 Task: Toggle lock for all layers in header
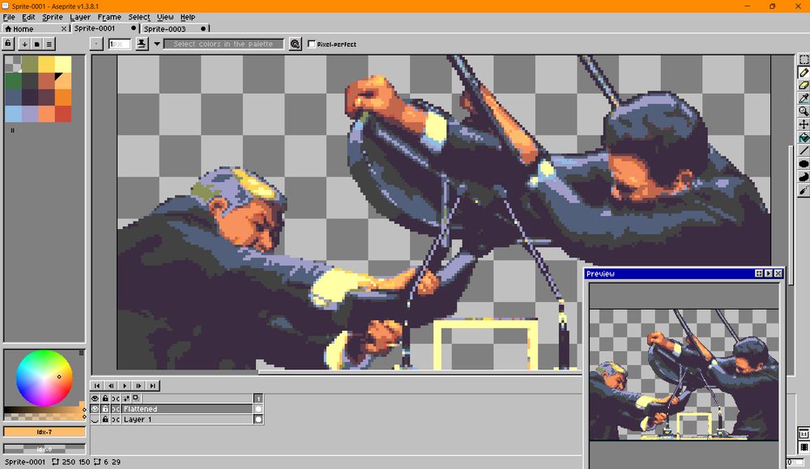pyautogui.click(x=105, y=399)
